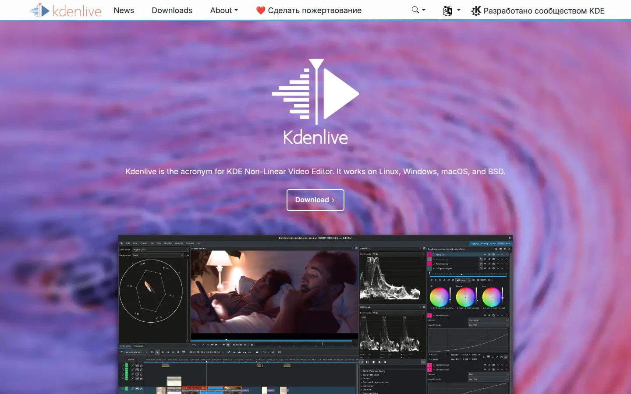Image resolution: width=631 pixels, height=394 pixels.
Task: Expand the About dropdown menu
Action: pyautogui.click(x=224, y=10)
